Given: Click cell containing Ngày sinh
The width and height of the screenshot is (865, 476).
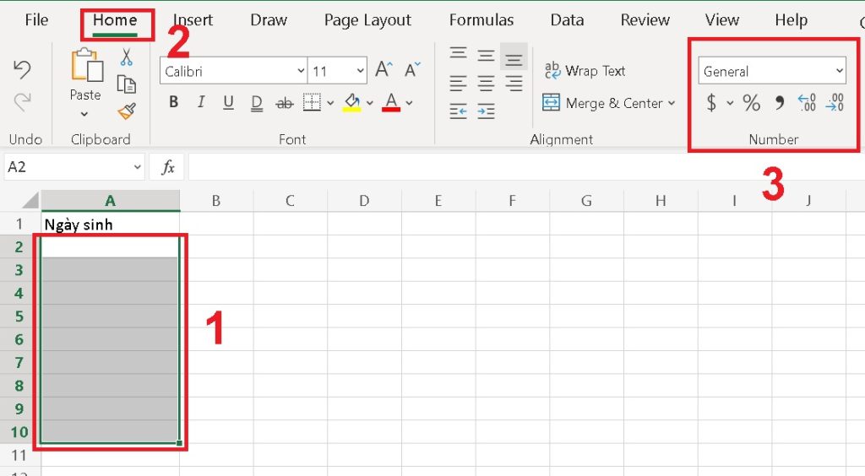Looking at the screenshot, I should pyautogui.click(x=111, y=224).
